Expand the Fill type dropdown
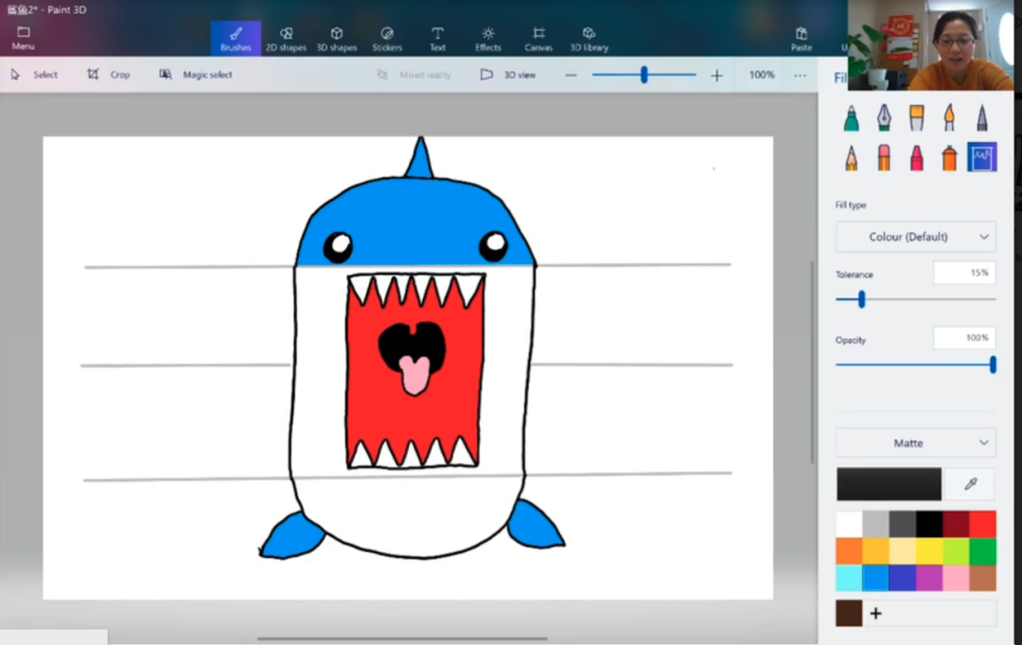Image resolution: width=1022 pixels, height=645 pixels. [916, 237]
